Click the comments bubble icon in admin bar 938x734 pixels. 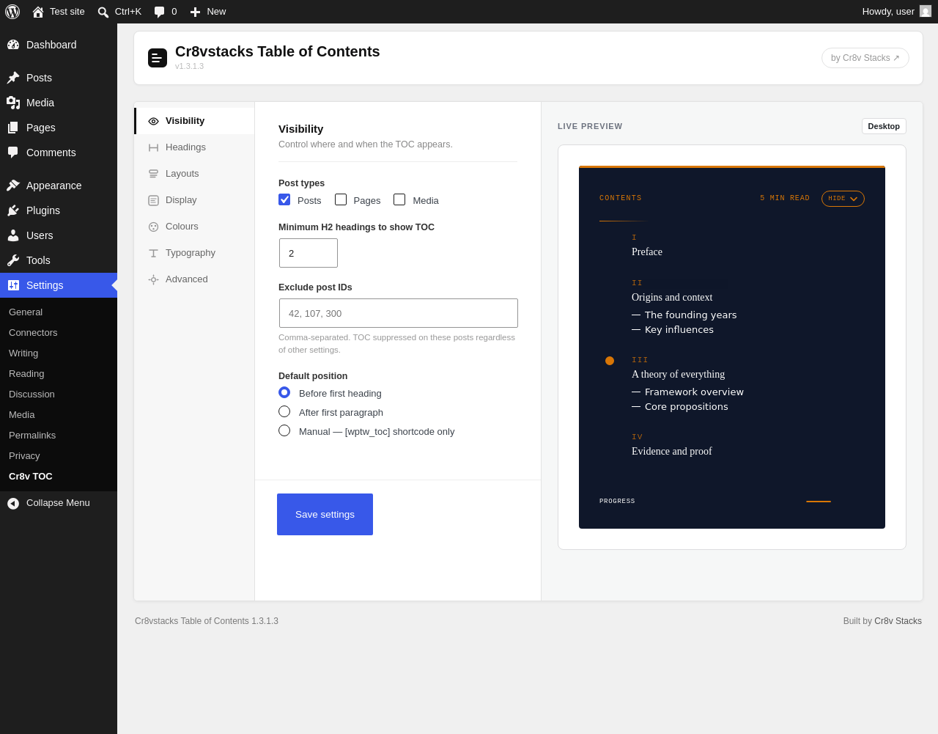[x=160, y=12]
